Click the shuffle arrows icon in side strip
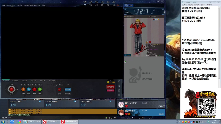Viewport: 221px width, 124px height. (x=119, y=95)
